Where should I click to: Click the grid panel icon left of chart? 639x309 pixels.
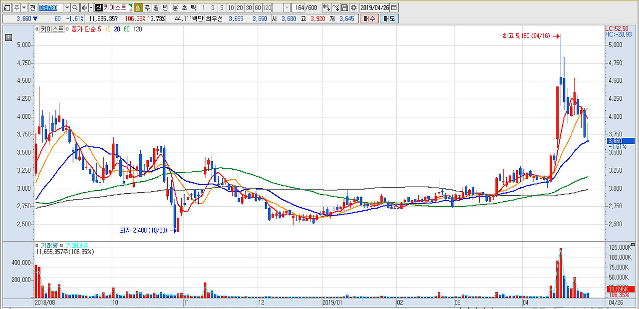click(8, 37)
